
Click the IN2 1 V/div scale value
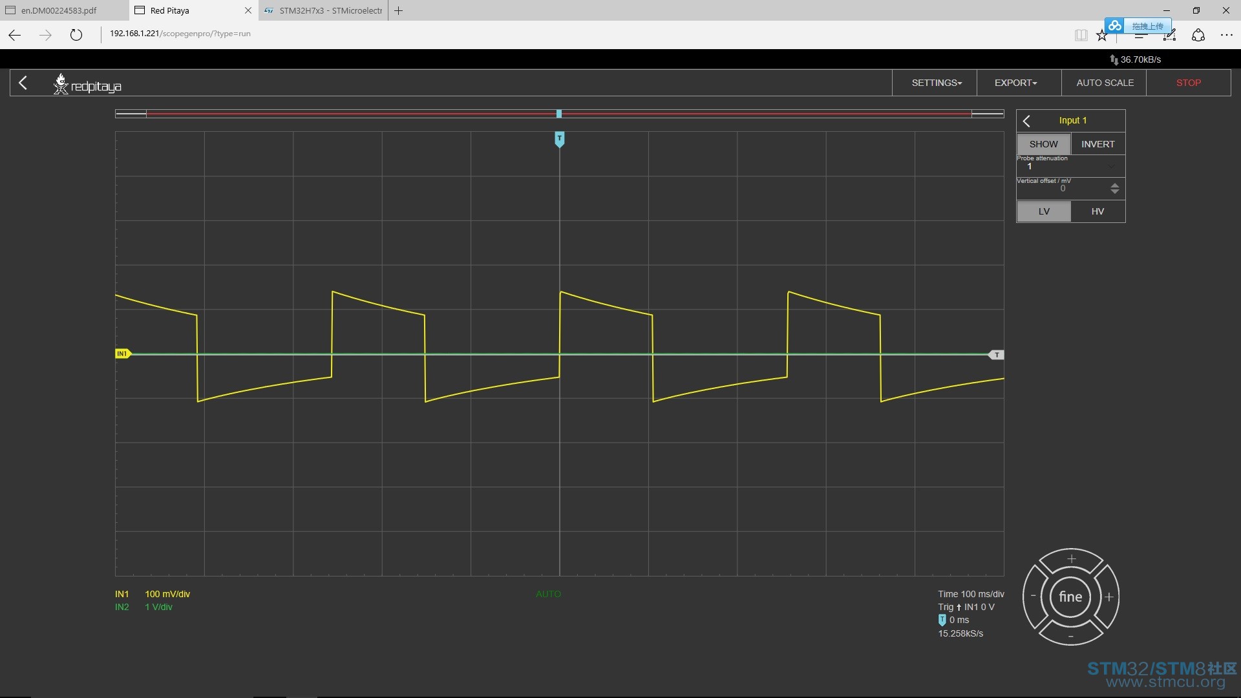(158, 607)
